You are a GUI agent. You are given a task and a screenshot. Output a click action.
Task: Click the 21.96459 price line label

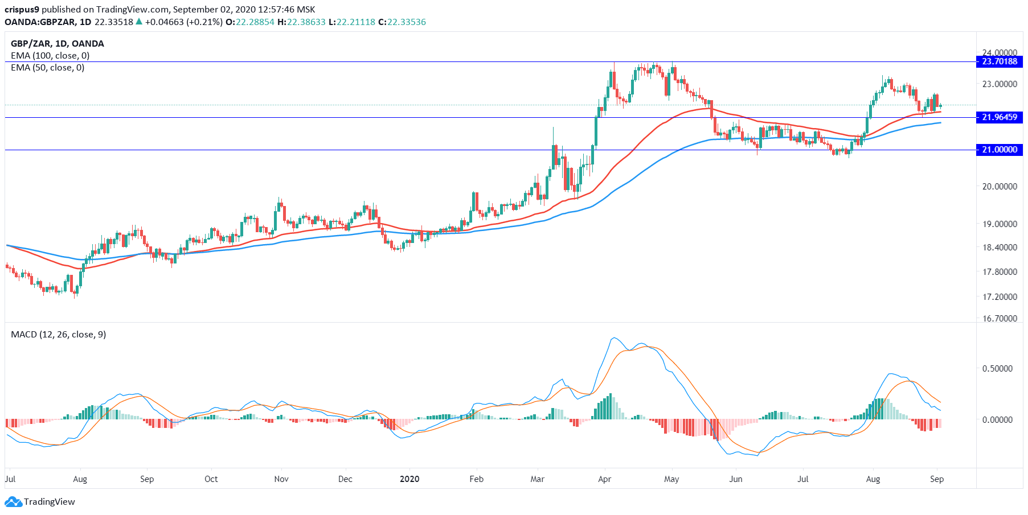tap(1000, 117)
